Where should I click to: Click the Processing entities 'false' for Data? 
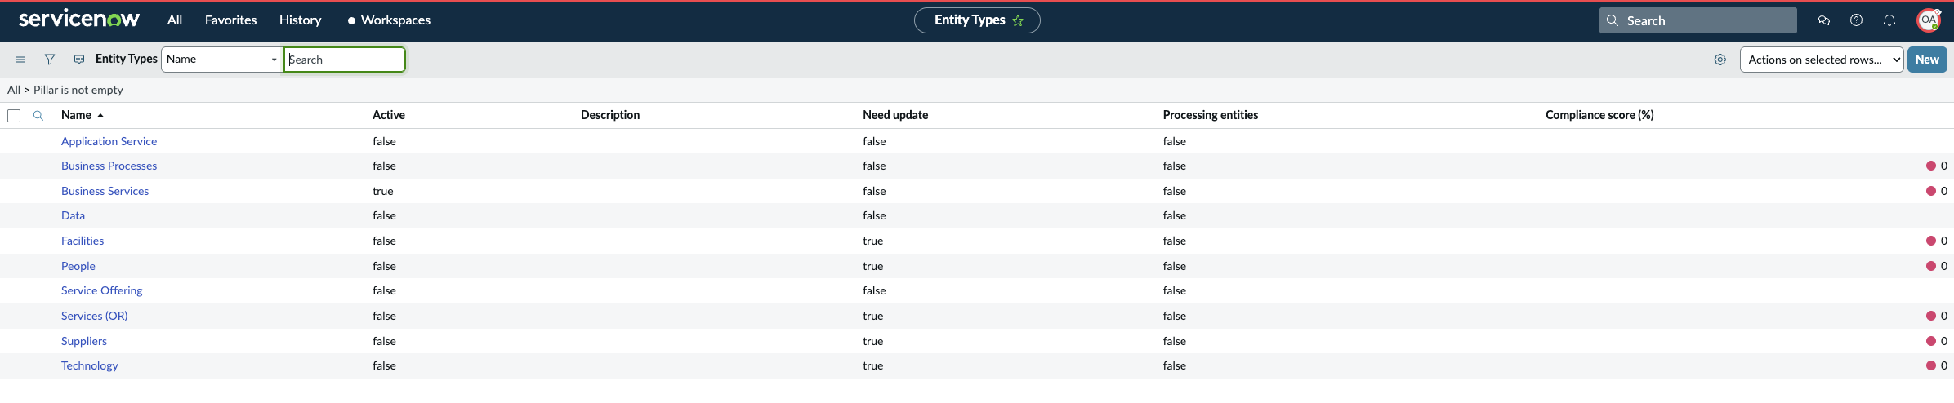point(1175,215)
